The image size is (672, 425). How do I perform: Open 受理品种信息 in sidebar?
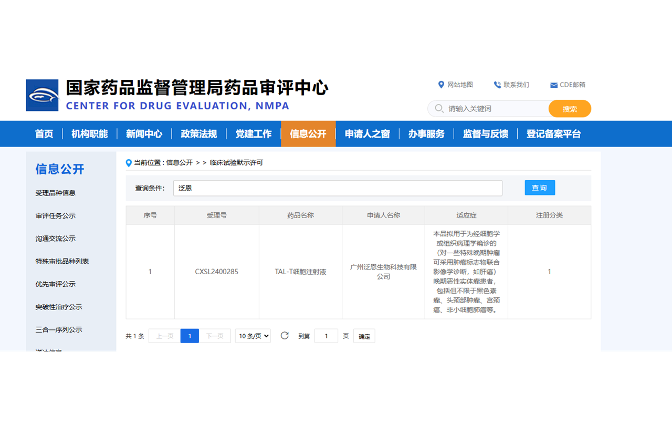(x=56, y=193)
